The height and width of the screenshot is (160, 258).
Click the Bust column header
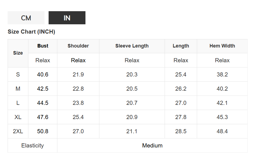tap(43, 46)
